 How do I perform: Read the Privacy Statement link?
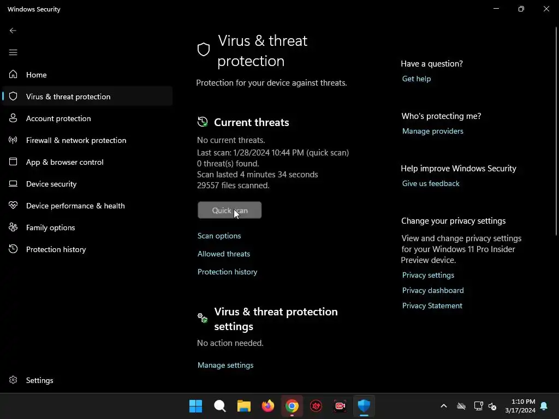[x=432, y=306]
